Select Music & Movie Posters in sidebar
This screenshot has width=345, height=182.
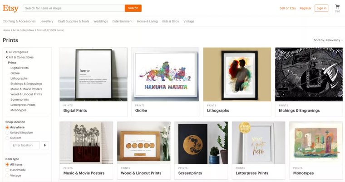click(26, 89)
